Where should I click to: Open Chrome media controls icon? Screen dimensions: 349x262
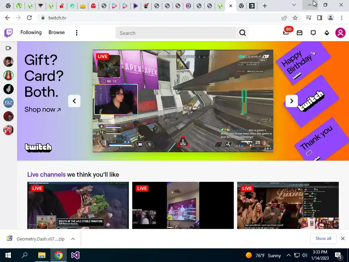coord(308,18)
